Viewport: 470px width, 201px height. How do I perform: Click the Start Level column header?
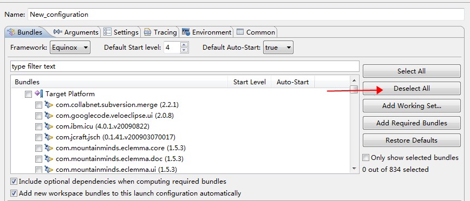tap(250, 82)
